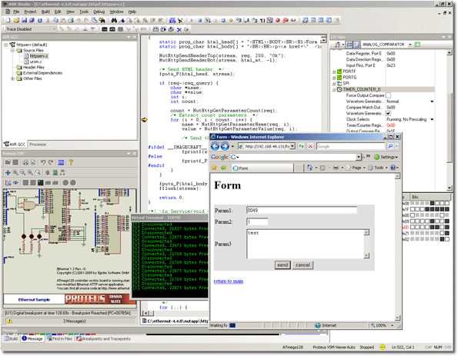Viewport: 458px width, 356px height.
Task: Open the Project menu
Action: pyautogui.click(x=30, y=12)
